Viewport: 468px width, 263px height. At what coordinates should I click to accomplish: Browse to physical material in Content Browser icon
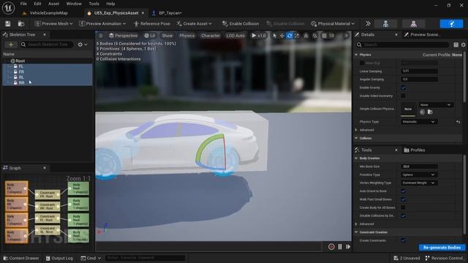point(430,112)
